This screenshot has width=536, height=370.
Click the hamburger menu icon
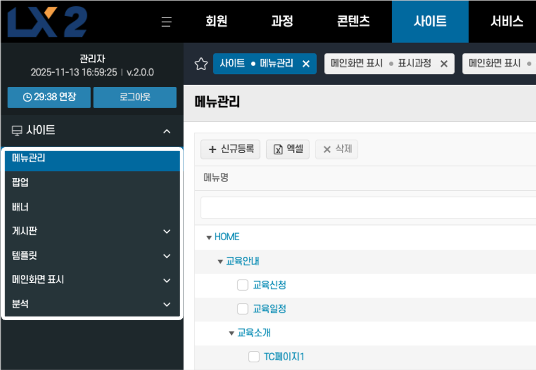click(x=166, y=22)
